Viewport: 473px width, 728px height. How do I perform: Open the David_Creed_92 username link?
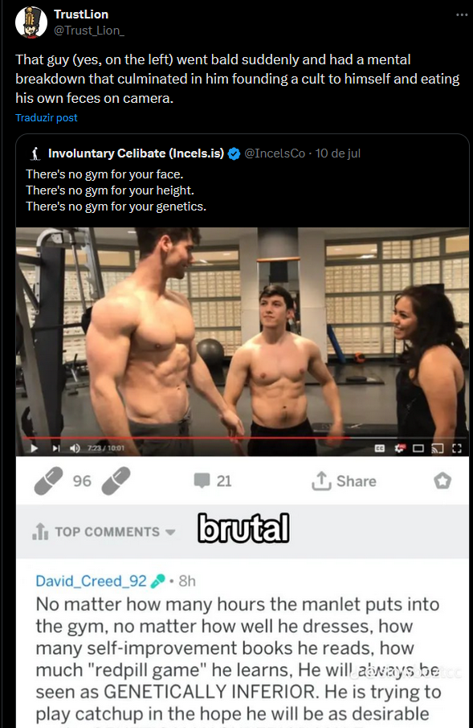tap(91, 581)
